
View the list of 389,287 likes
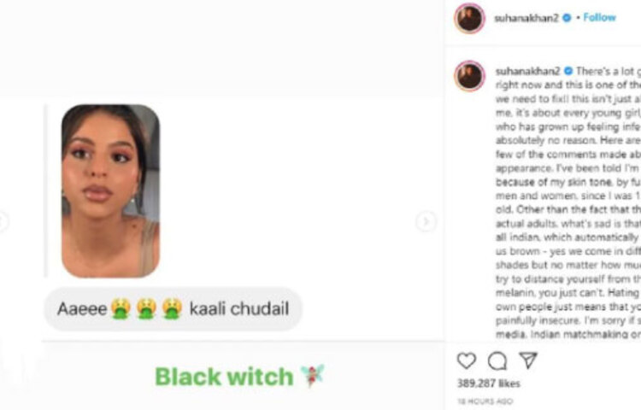click(489, 384)
